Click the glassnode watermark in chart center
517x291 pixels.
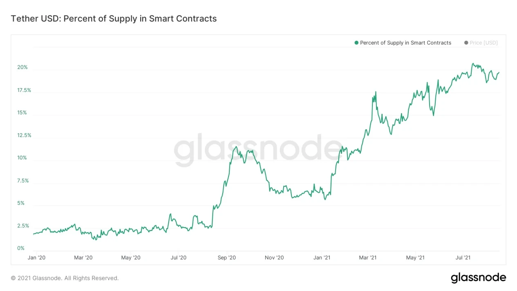click(x=258, y=150)
